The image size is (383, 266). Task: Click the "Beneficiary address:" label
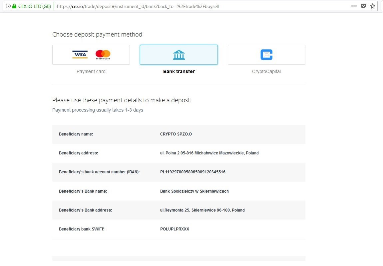tap(78, 153)
